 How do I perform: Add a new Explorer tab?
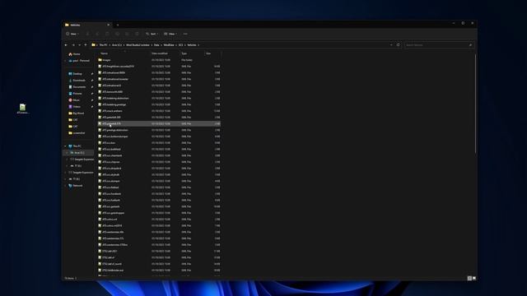[118, 25]
